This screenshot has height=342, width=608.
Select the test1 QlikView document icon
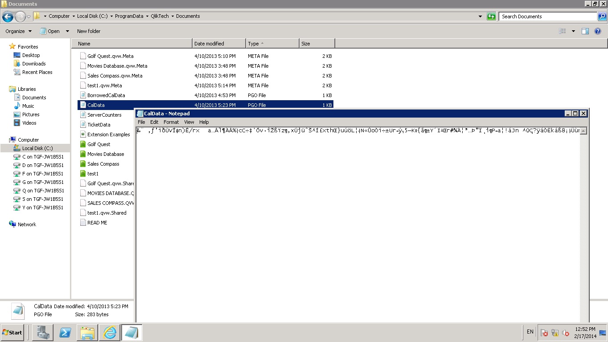[82, 174]
